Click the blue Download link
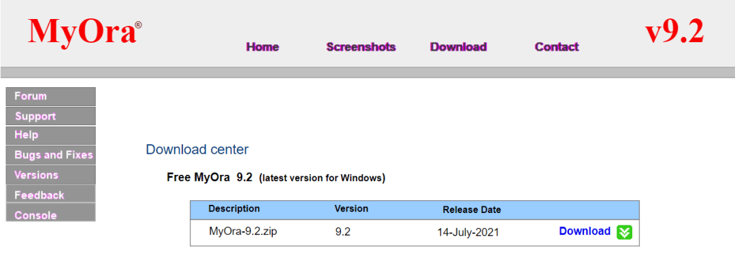The width and height of the screenshot is (735, 277). click(x=585, y=231)
